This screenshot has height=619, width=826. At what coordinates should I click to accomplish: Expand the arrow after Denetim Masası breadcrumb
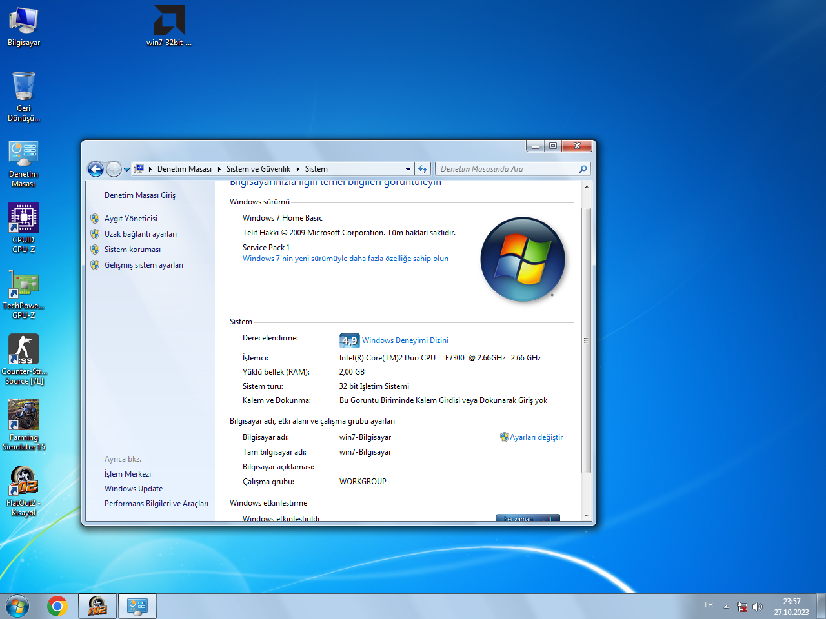tap(219, 169)
